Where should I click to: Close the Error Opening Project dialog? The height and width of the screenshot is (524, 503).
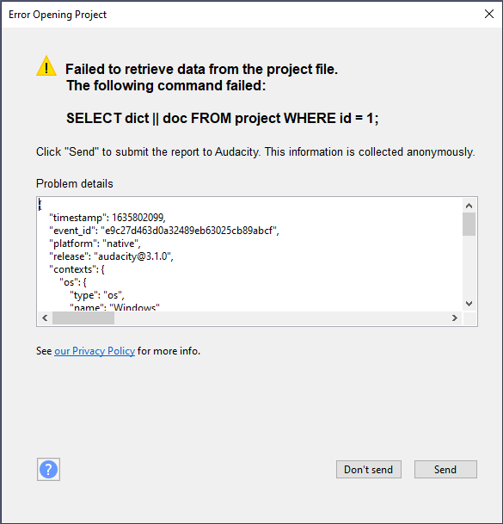tap(489, 14)
